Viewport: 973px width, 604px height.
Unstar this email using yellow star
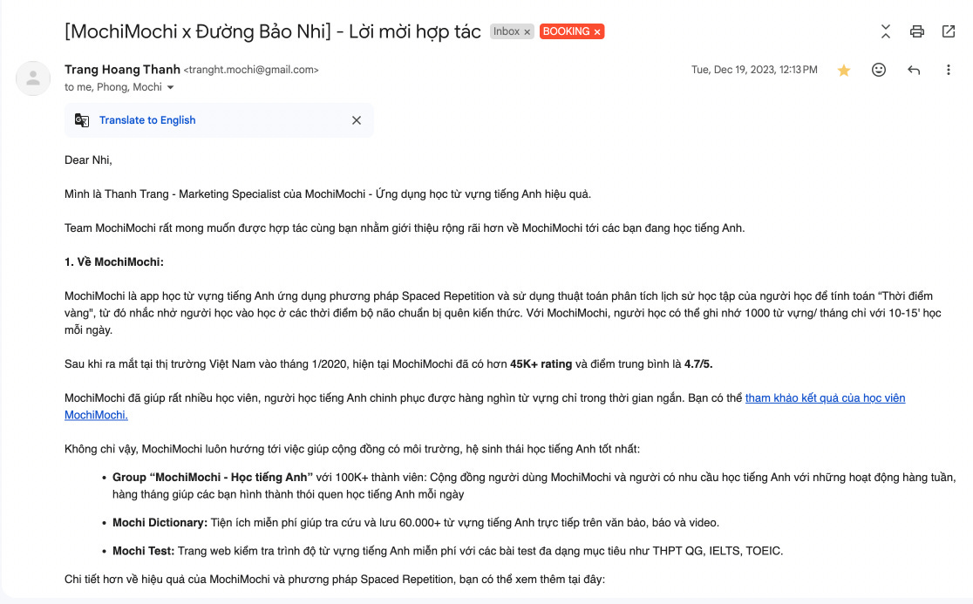click(843, 70)
